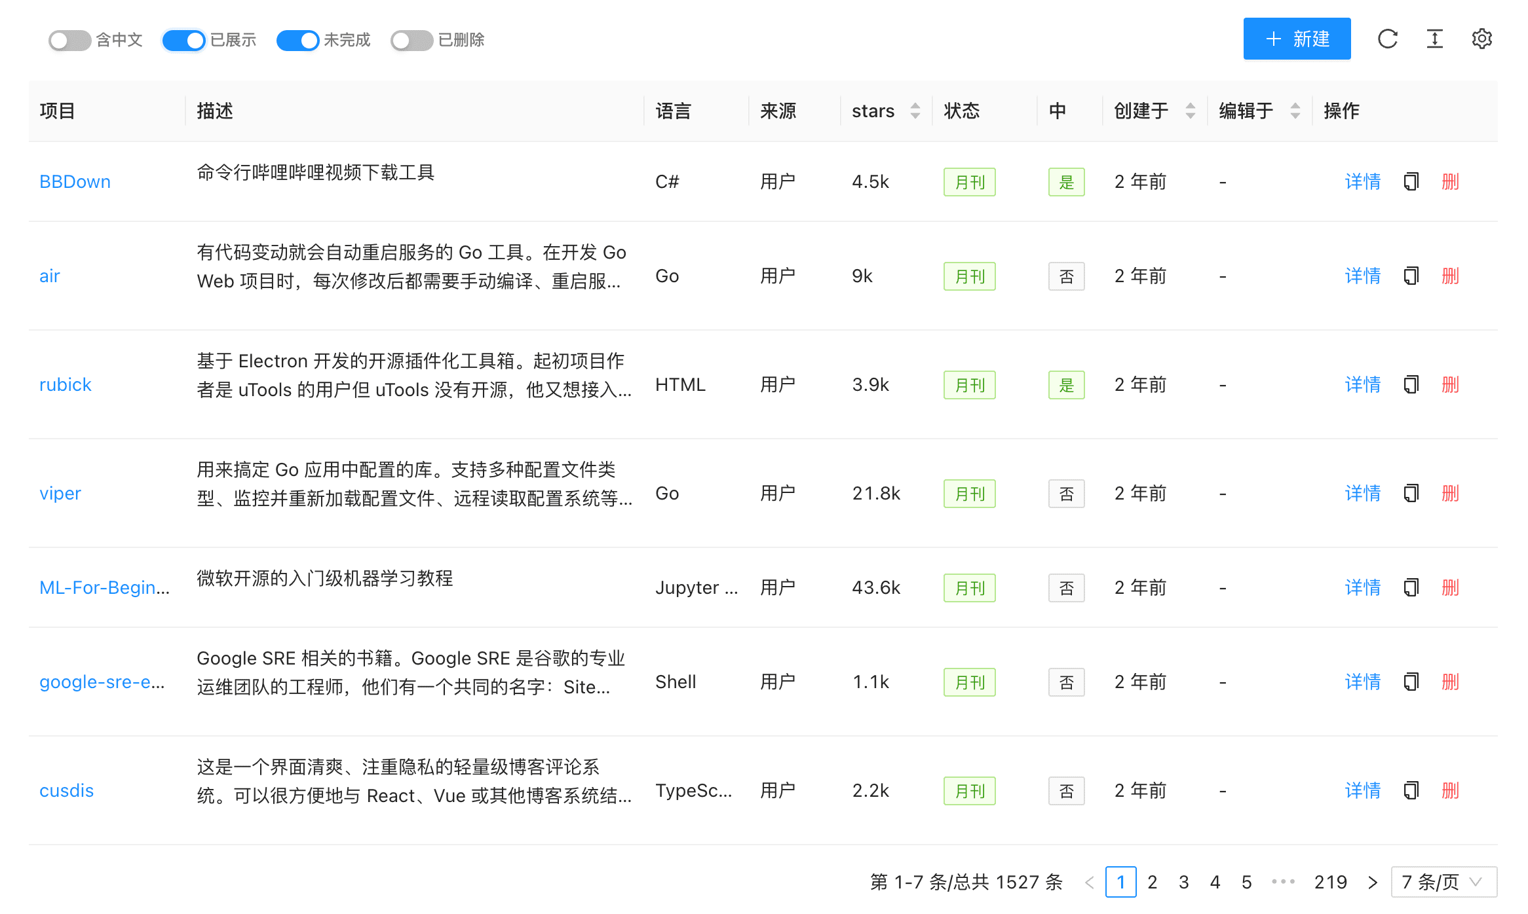Go to next page arrow
The width and height of the screenshot is (1528, 914).
(1372, 882)
